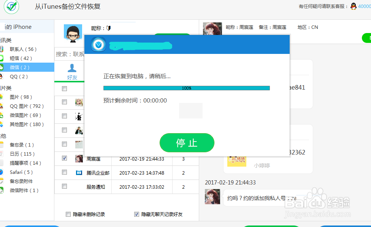The height and width of the screenshot is (227, 371).
Task: Click the QQ icon beside QQ 图片
Action: (x=2, y=106)
